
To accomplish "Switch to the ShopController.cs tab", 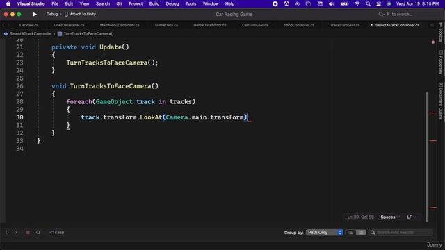I will 299,25.
